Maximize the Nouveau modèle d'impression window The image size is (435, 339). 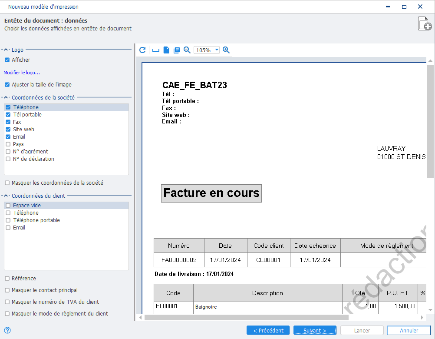(x=404, y=7)
